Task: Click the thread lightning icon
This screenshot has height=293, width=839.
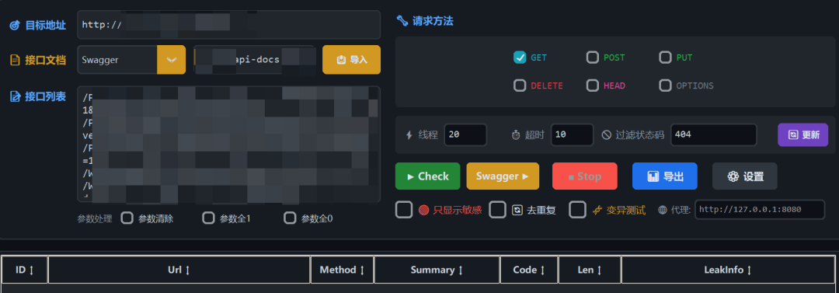Action: [x=409, y=135]
